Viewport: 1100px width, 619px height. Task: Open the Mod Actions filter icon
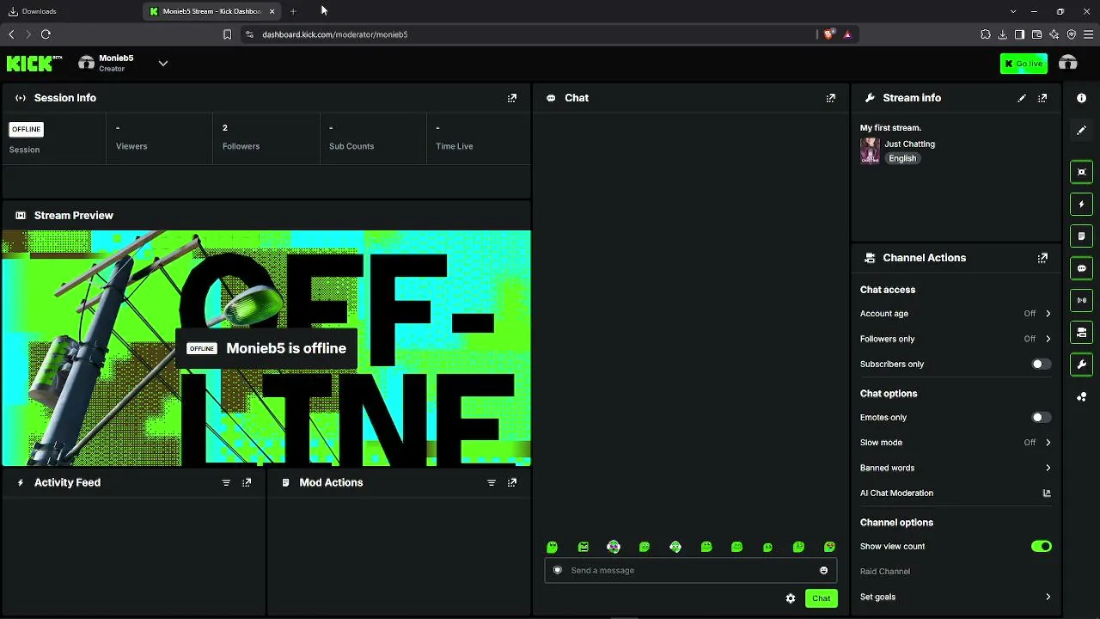click(x=492, y=482)
